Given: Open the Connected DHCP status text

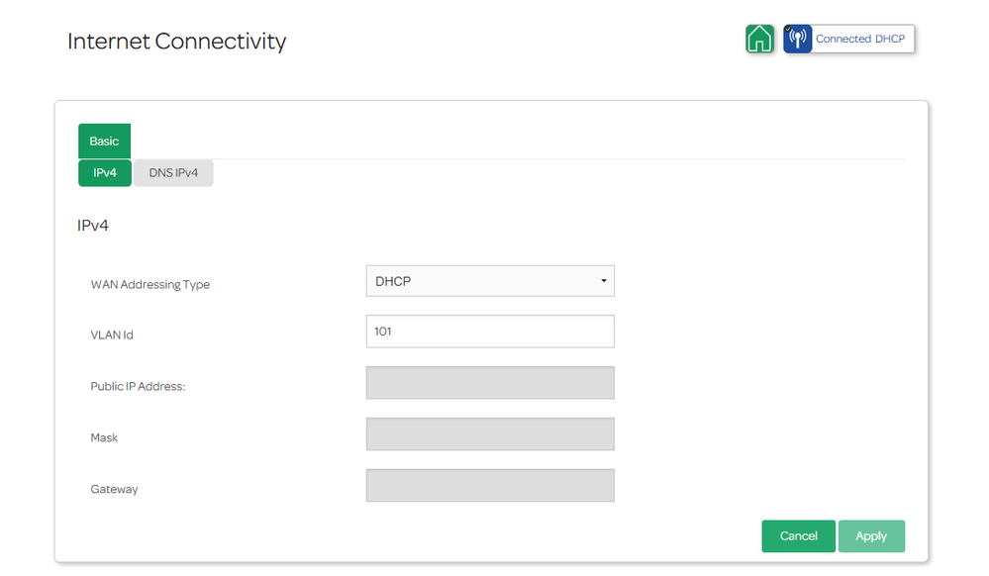Looking at the screenshot, I should (x=859, y=39).
